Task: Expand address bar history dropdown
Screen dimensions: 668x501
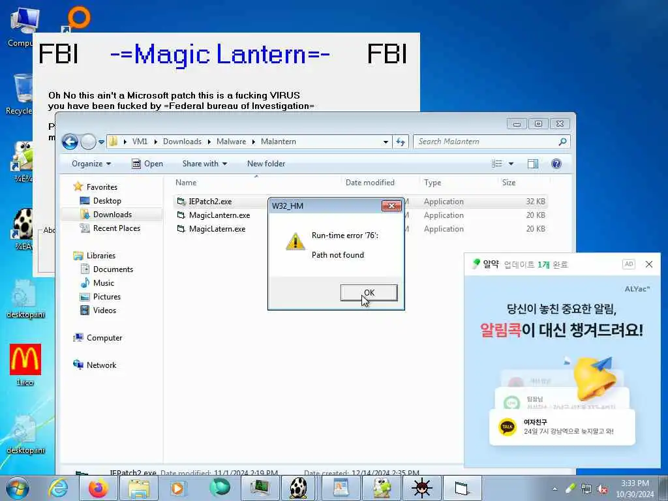Action: click(386, 142)
